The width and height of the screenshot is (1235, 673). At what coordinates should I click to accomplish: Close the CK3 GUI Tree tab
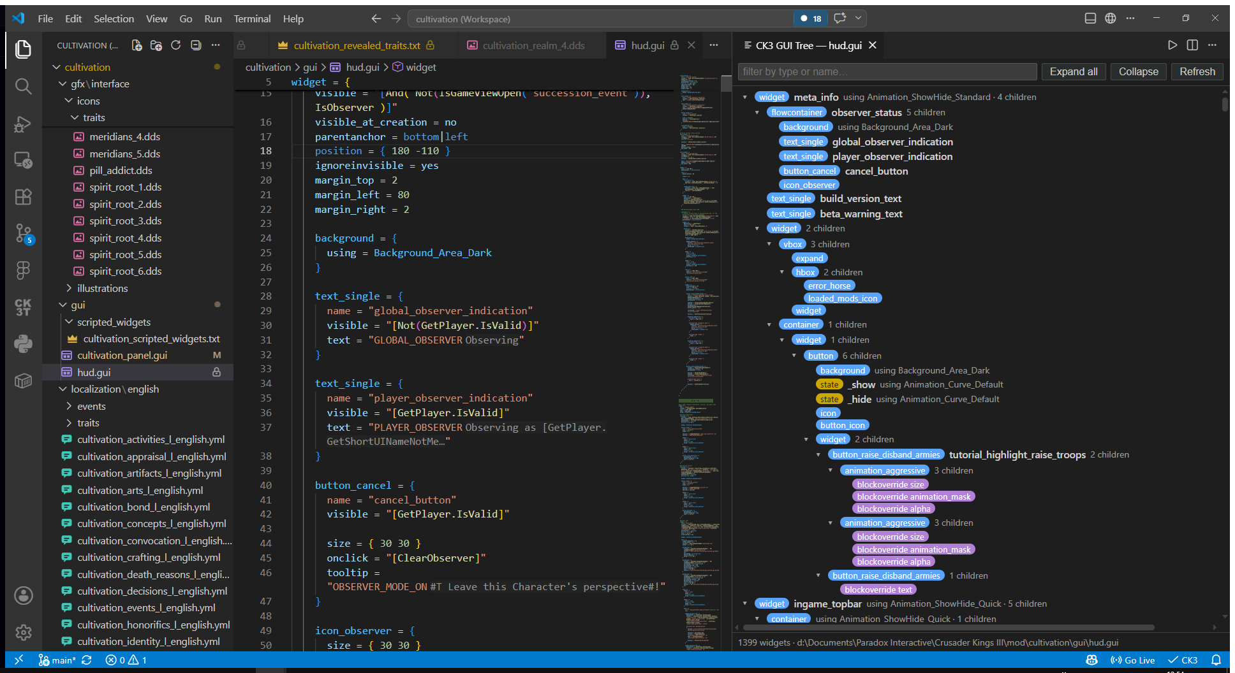click(873, 45)
